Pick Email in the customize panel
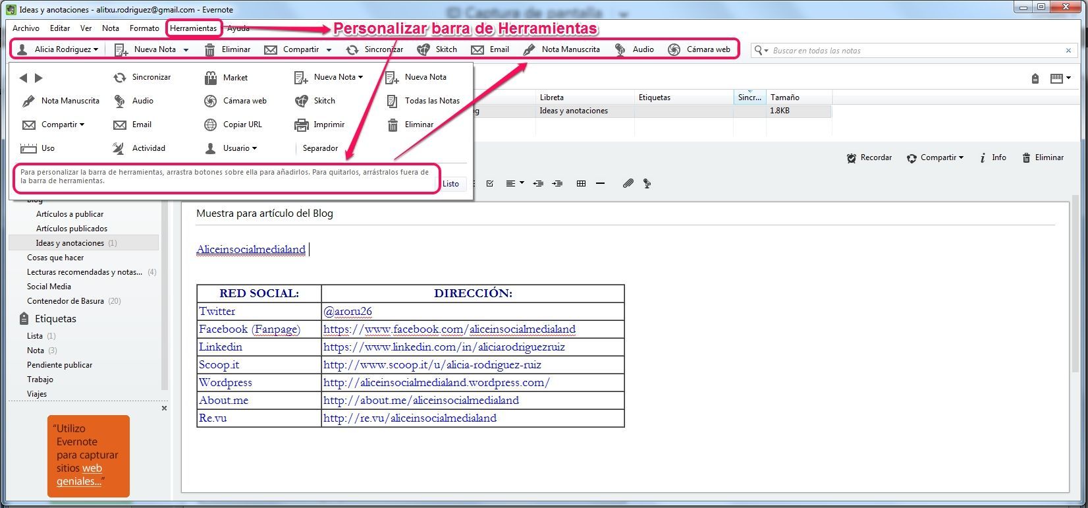Image resolution: width=1088 pixels, height=508 pixels. click(x=132, y=125)
